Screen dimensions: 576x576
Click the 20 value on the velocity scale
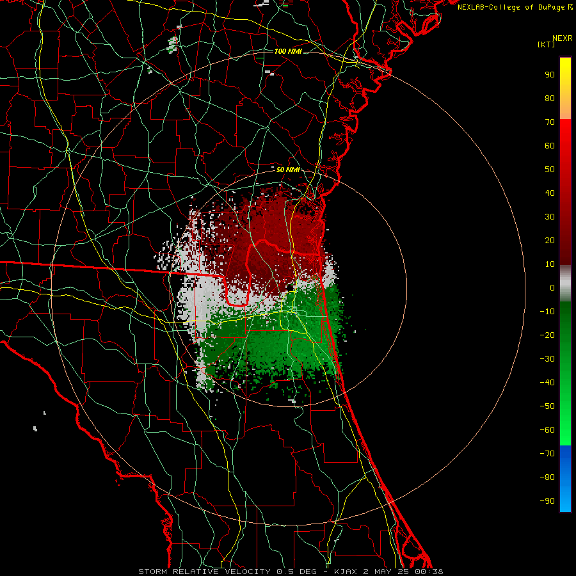coord(550,241)
